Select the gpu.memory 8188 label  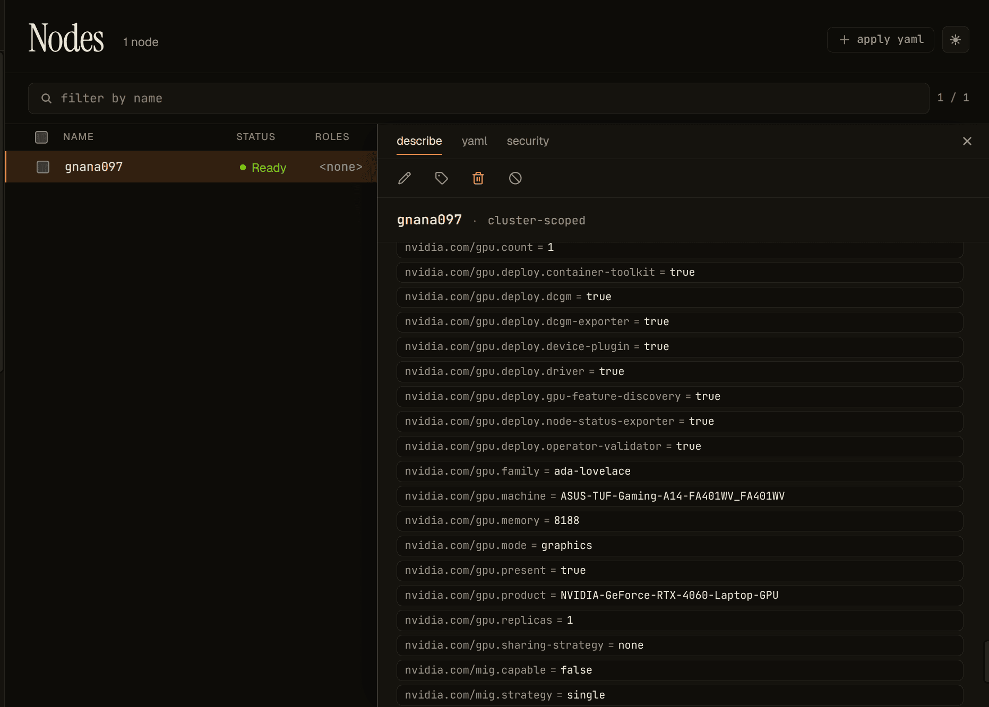tap(680, 521)
